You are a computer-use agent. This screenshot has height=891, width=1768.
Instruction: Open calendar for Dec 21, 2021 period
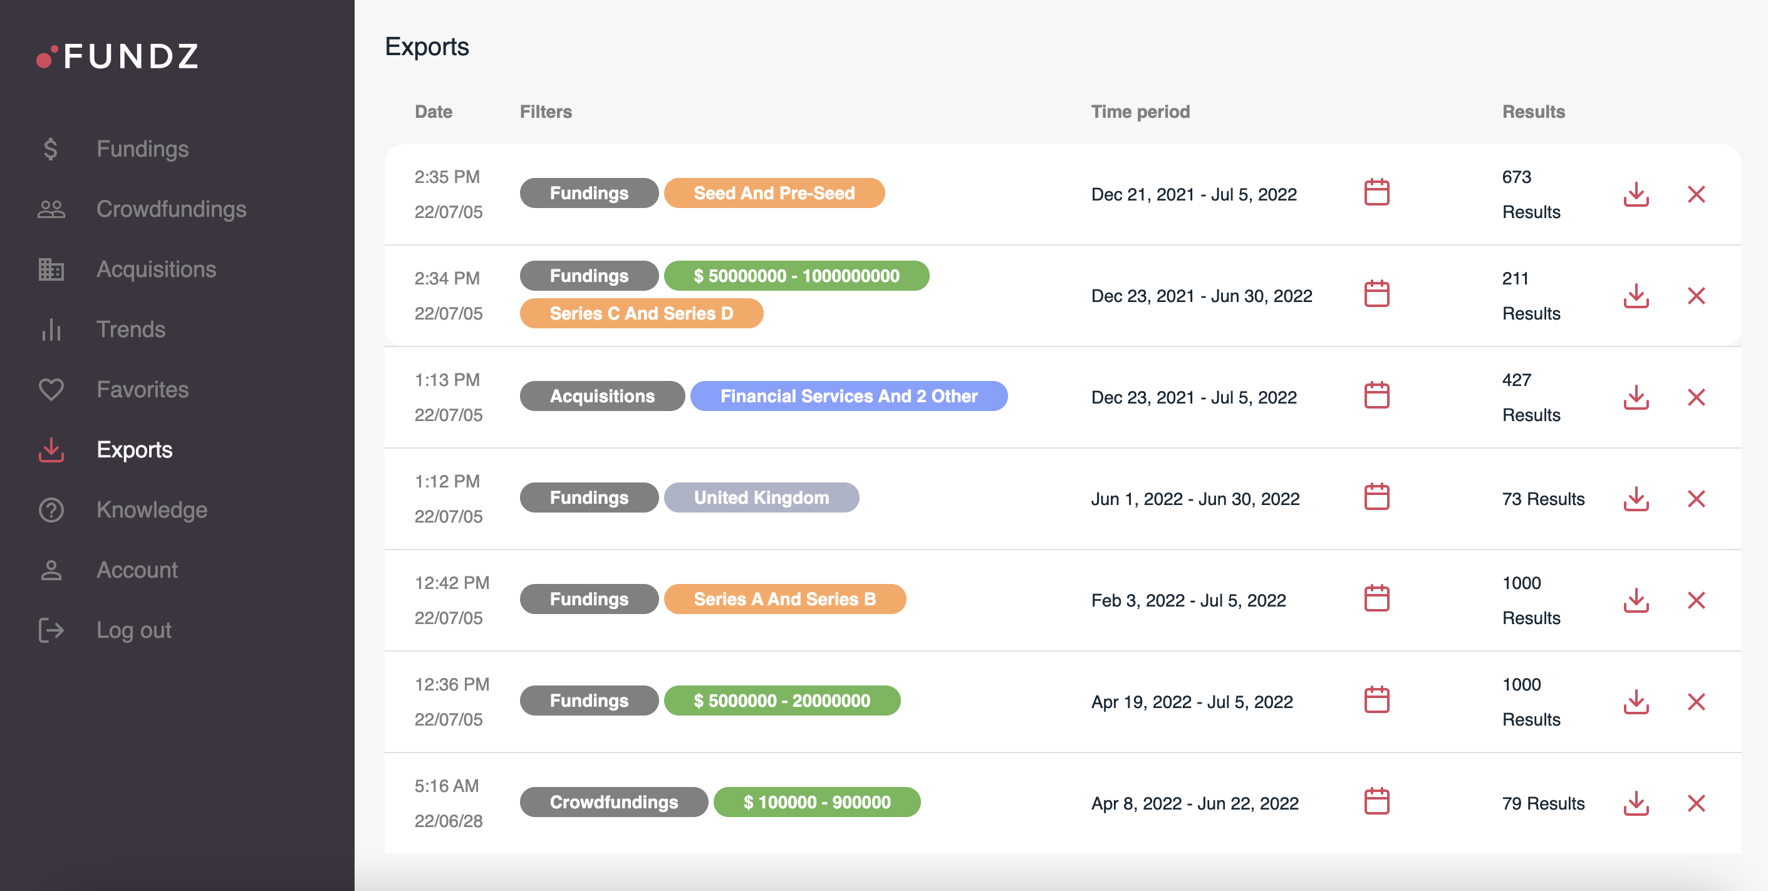1376,193
